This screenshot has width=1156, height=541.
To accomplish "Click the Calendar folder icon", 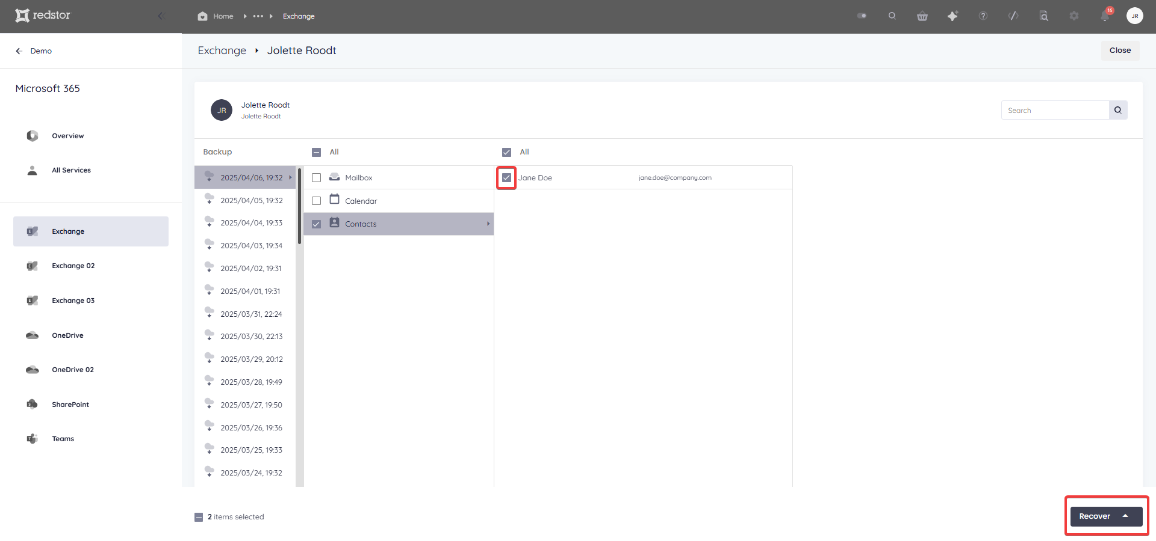I will click(x=334, y=199).
